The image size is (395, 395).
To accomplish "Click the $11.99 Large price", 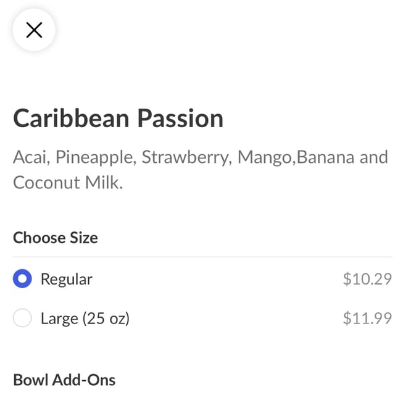I will click(x=367, y=318).
